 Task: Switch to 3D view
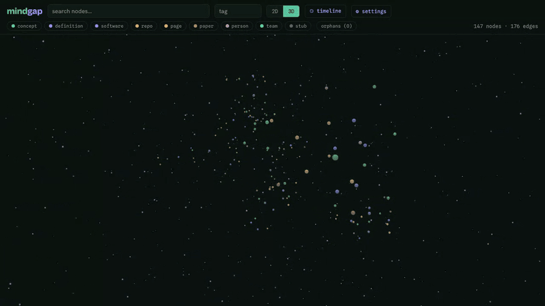tap(291, 11)
